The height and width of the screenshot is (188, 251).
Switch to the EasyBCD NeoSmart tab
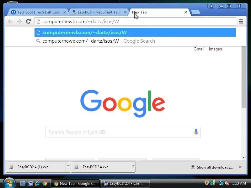pyautogui.click(x=98, y=12)
